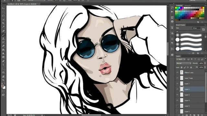Viewport: 207px width, 116px height.
Task: Select the History Brush tool
Action: [3, 42]
